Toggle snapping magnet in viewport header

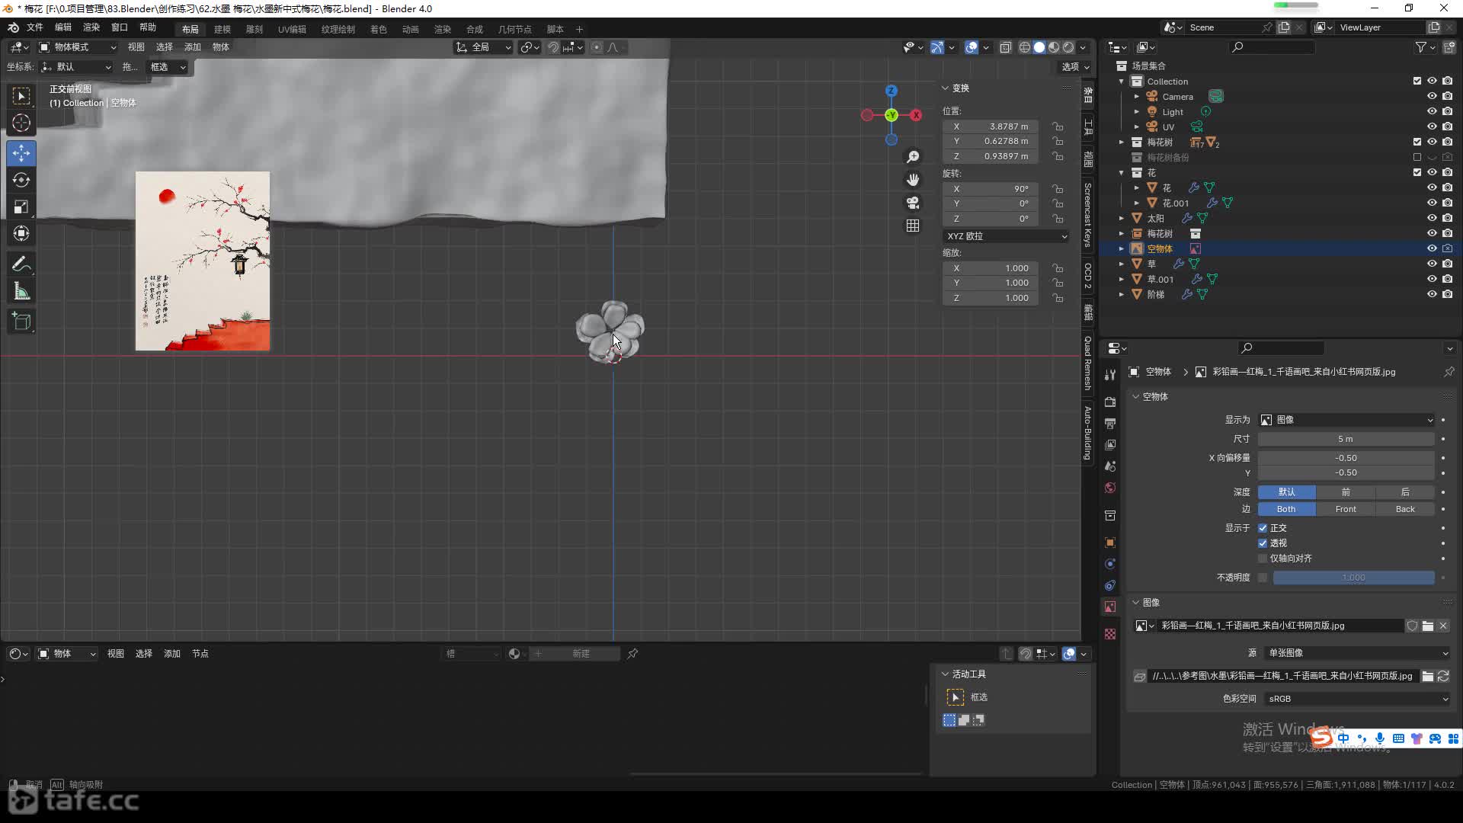click(x=554, y=47)
